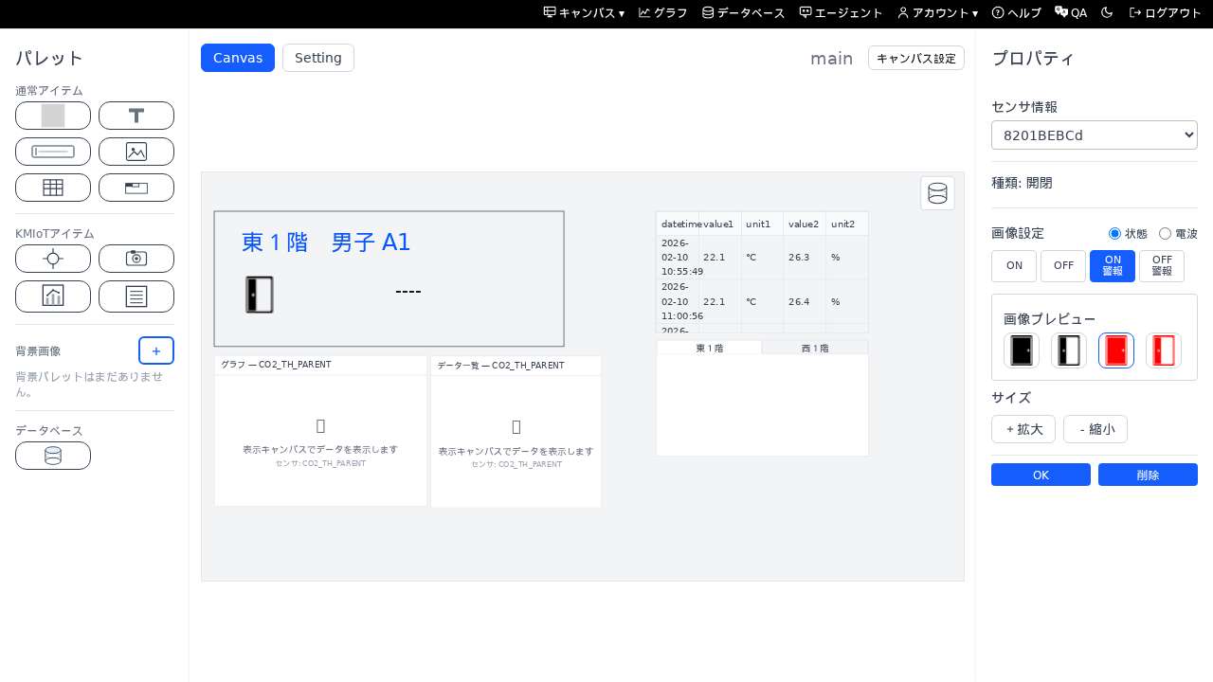Screen dimensions: 1213x682
Task: Open the アカウント dropdown
Action: pos(938,13)
